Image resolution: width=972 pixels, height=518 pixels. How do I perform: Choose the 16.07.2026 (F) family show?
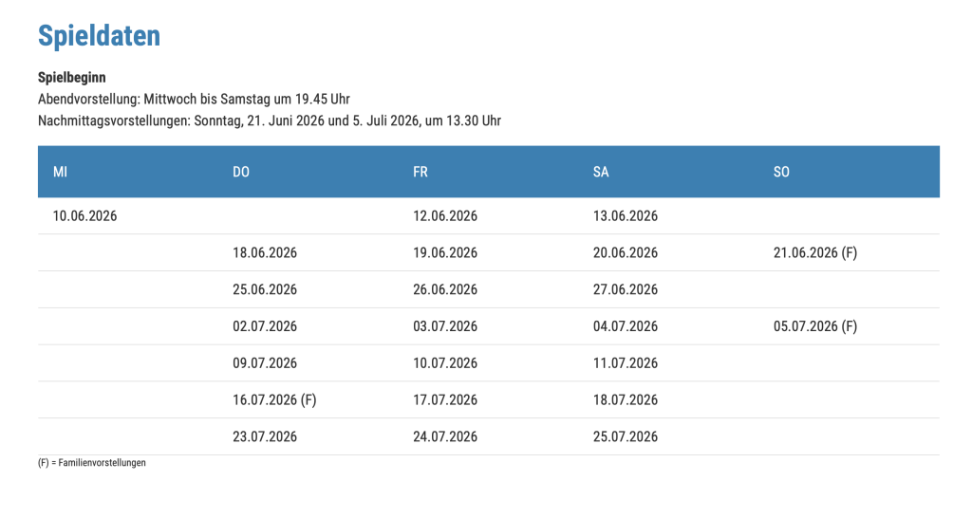coord(274,399)
